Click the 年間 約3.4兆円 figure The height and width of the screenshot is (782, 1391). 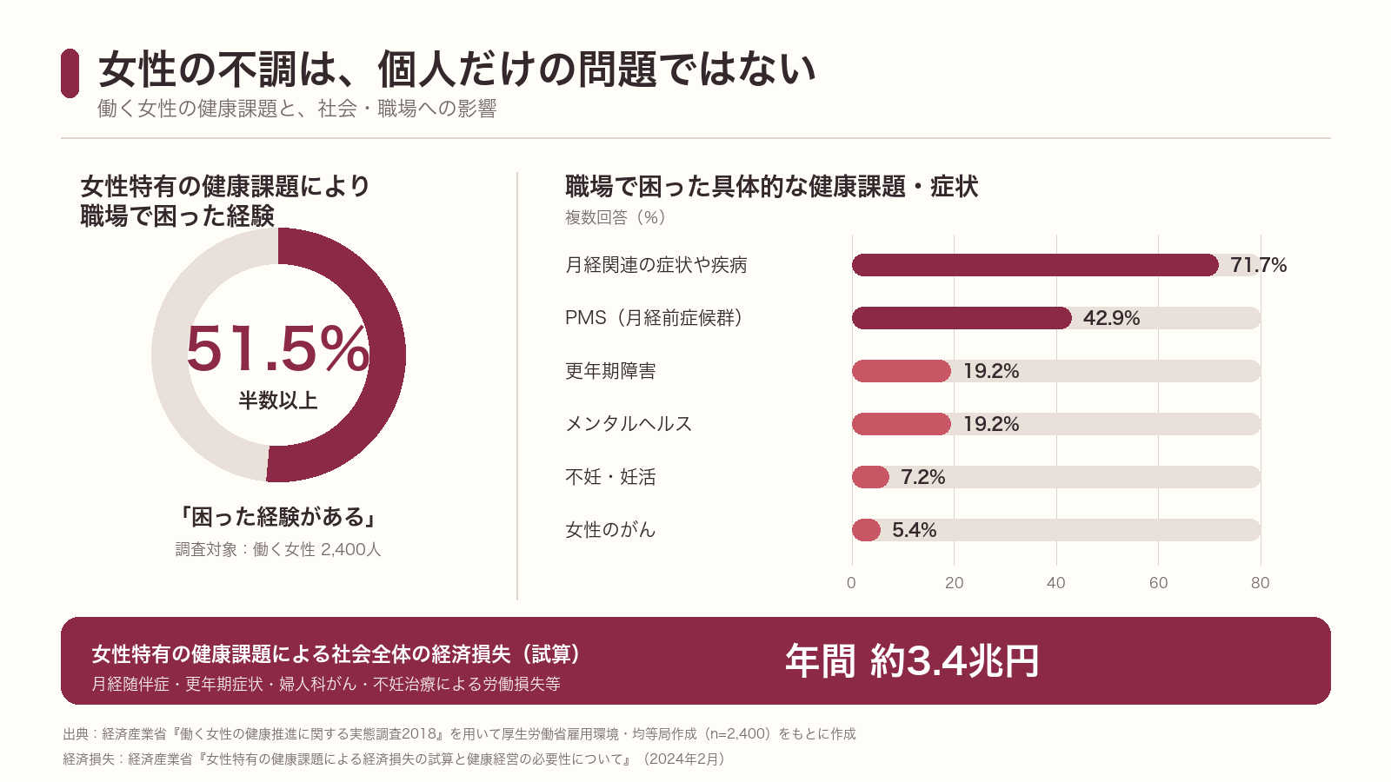pos(912,661)
